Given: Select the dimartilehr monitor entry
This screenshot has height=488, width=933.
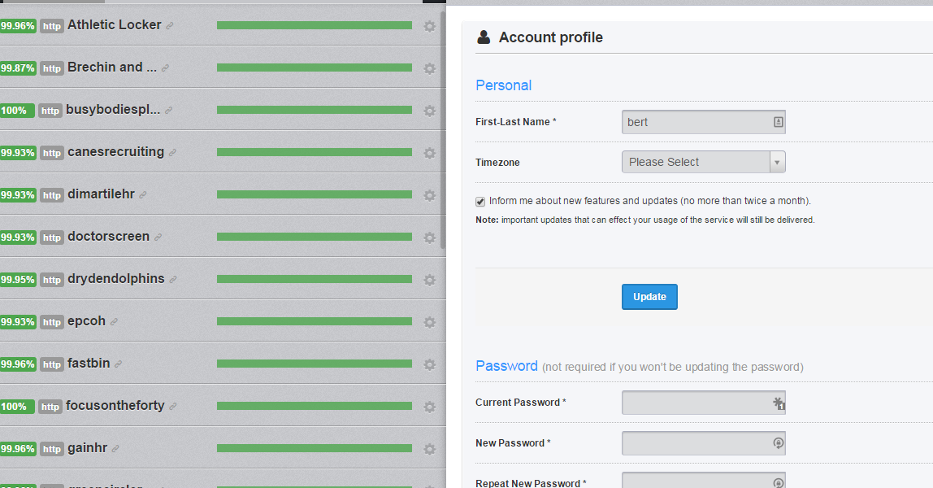Looking at the screenshot, I should [x=101, y=194].
